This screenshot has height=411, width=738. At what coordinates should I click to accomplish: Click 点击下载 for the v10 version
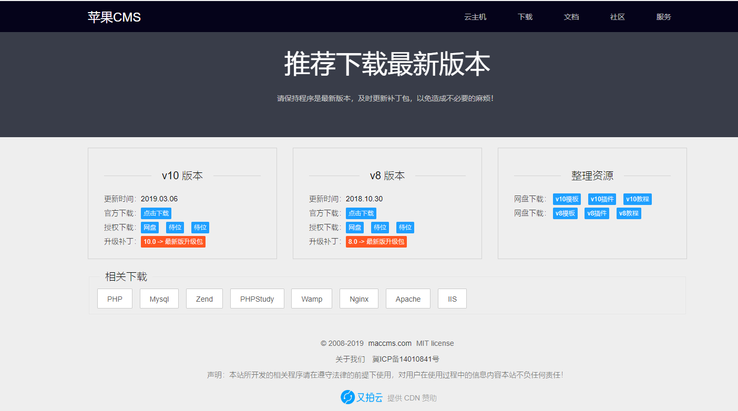point(156,213)
